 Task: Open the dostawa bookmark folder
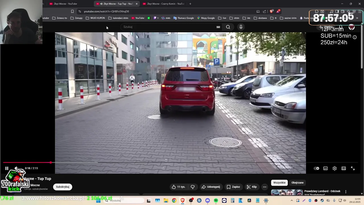[x=260, y=18]
